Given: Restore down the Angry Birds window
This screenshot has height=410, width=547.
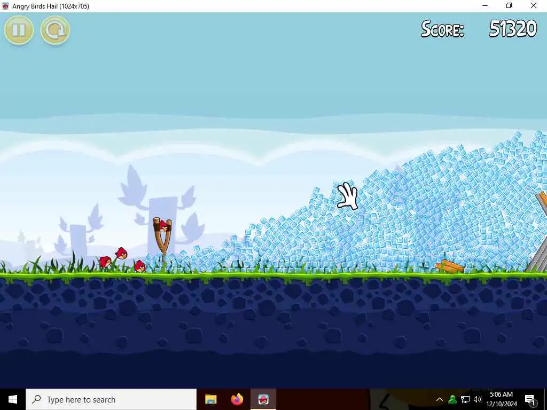Looking at the screenshot, I should [509, 6].
